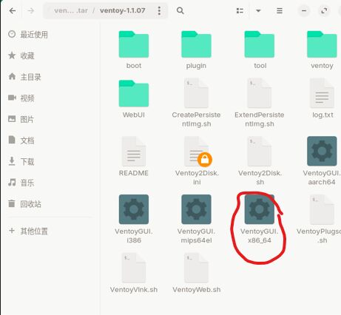The height and width of the screenshot is (315, 341).
Task: Go back with the left arrow
Action: point(13,10)
